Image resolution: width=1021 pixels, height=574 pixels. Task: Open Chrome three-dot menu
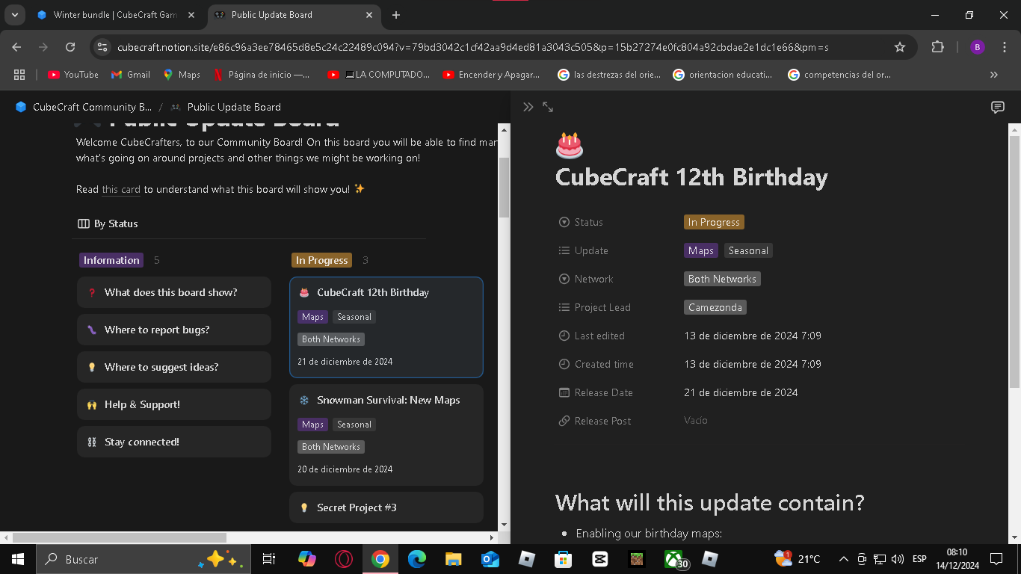[x=1005, y=47]
